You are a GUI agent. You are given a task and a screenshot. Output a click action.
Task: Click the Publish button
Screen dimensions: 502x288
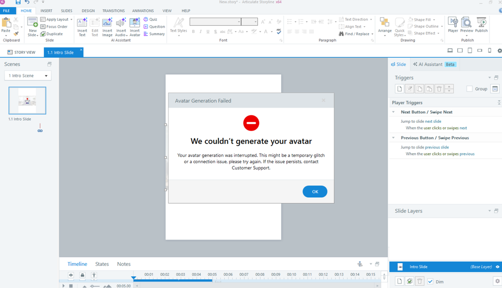481,25
